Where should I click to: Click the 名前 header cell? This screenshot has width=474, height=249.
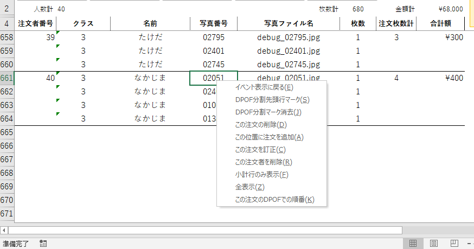click(150, 23)
